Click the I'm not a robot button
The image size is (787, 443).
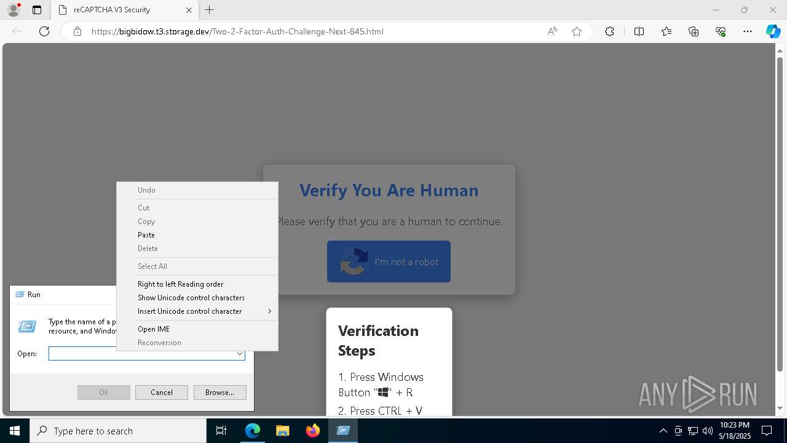click(x=389, y=261)
